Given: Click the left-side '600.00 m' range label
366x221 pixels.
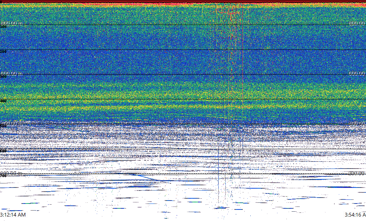Looking at the screenshot, I should (12, 73).
